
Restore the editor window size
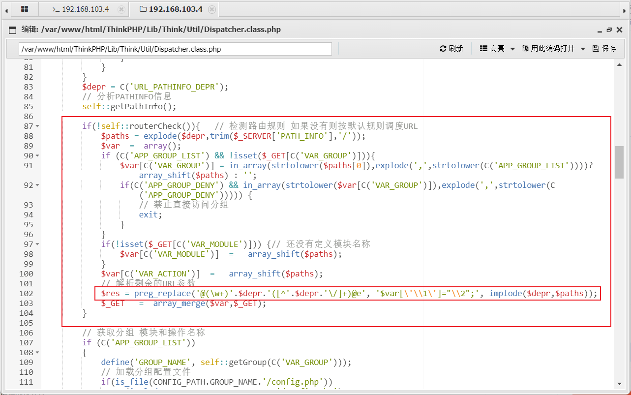click(x=609, y=30)
